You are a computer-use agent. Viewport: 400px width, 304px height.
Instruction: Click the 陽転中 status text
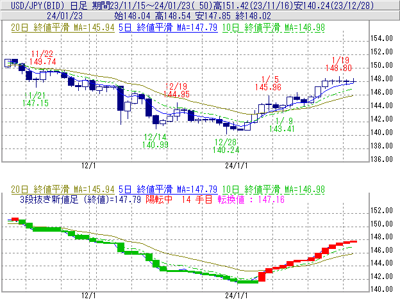coord(159,199)
